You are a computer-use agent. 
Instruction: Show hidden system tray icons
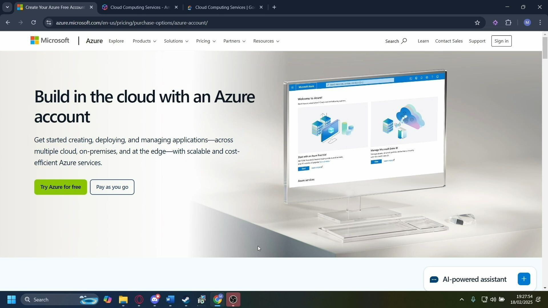462,300
